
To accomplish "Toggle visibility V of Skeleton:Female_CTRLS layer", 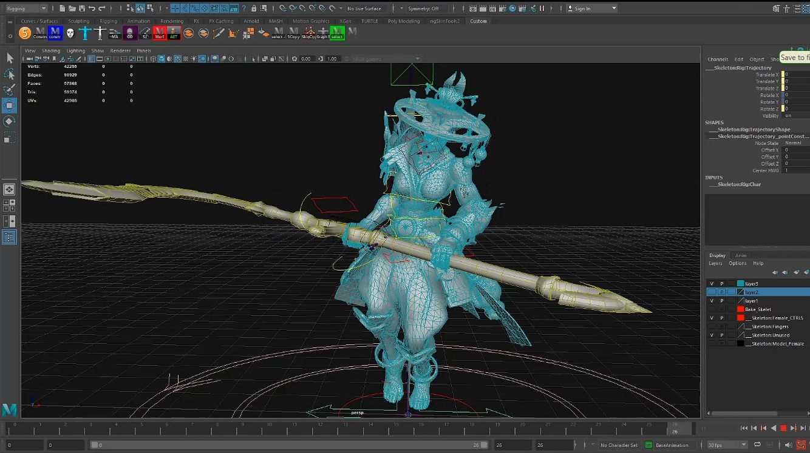I will coord(712,318).
